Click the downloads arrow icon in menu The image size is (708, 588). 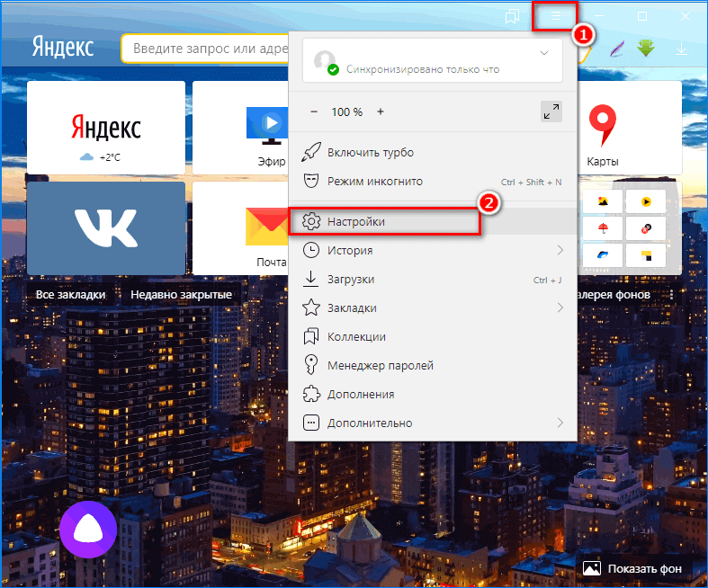(310, 279)
